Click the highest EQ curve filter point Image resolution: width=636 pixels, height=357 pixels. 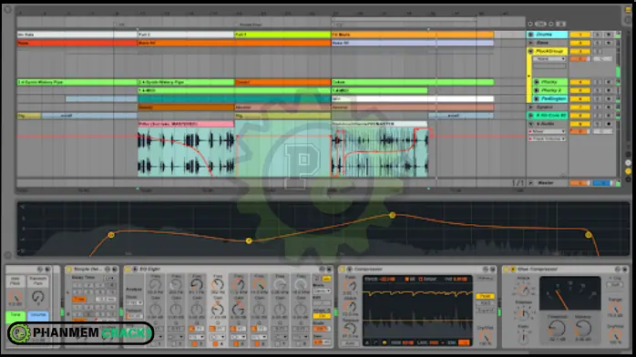pyautogui.click(x=392, y=215)
